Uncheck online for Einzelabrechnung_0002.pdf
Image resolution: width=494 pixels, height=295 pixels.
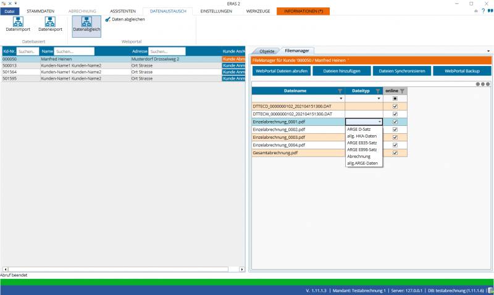tap(395, 130)
